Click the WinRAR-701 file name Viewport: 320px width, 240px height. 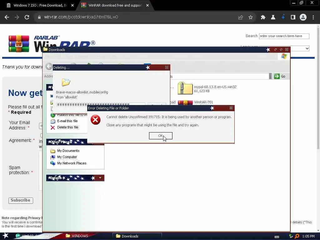(203, 102)
